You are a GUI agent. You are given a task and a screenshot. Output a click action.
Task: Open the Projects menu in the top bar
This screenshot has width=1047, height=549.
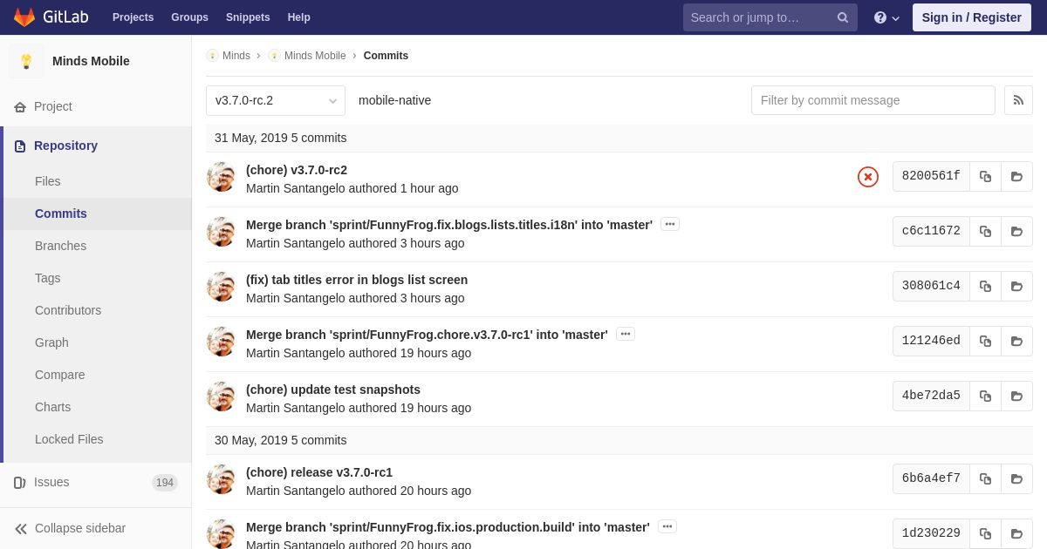click(133, 17)
